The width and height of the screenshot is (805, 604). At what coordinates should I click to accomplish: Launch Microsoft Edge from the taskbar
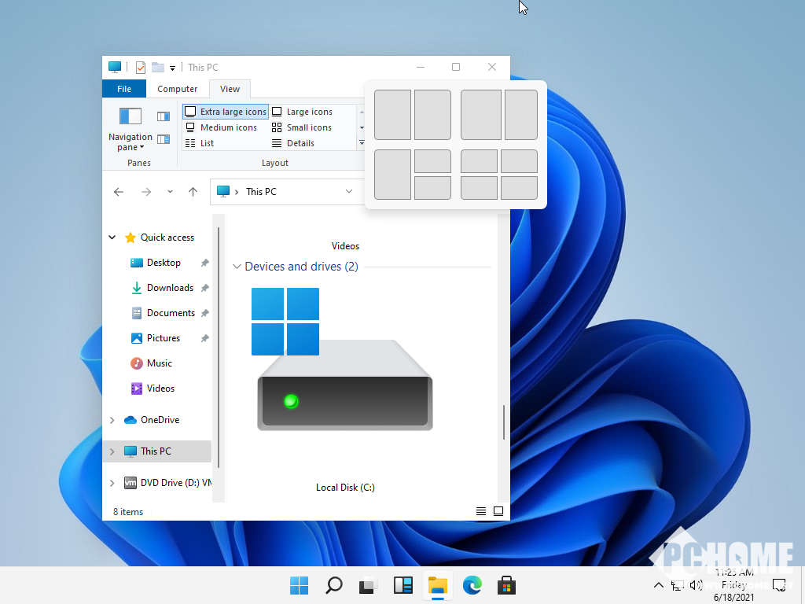(x=472, y=585)
